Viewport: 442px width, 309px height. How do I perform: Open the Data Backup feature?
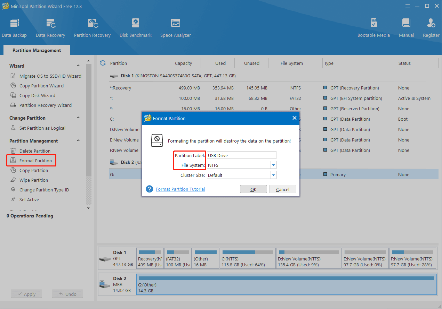coord(14,27)
